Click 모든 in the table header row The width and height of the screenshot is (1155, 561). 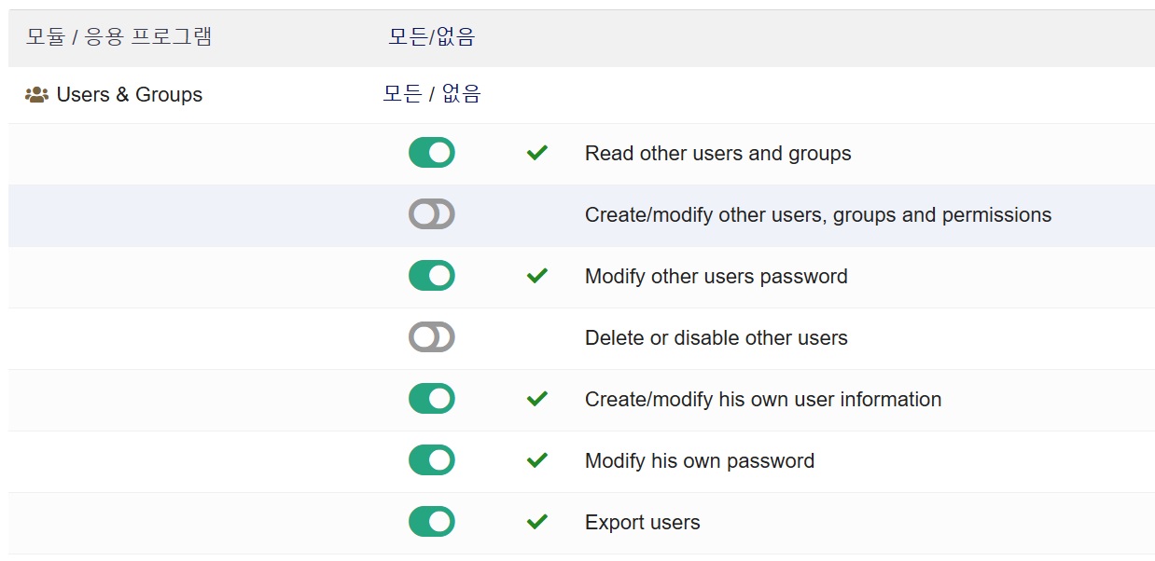408,37
